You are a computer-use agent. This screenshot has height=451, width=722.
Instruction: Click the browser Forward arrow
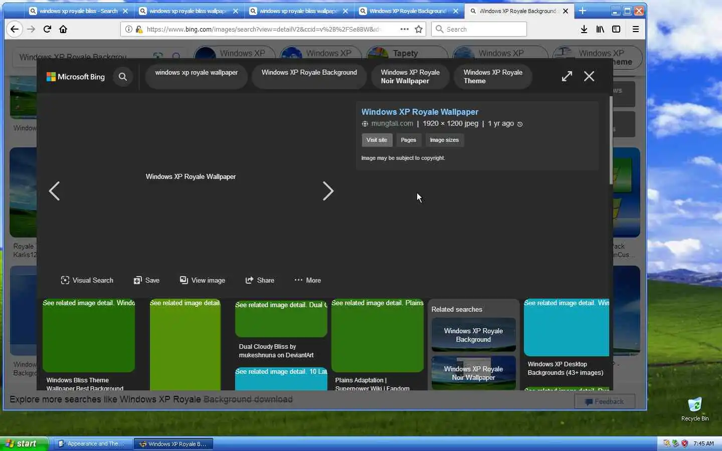pos(31,29)
